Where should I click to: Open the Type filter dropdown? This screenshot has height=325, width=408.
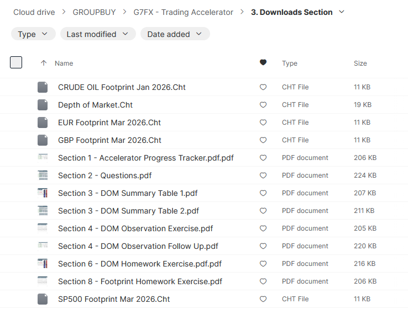tap(33, 34)
